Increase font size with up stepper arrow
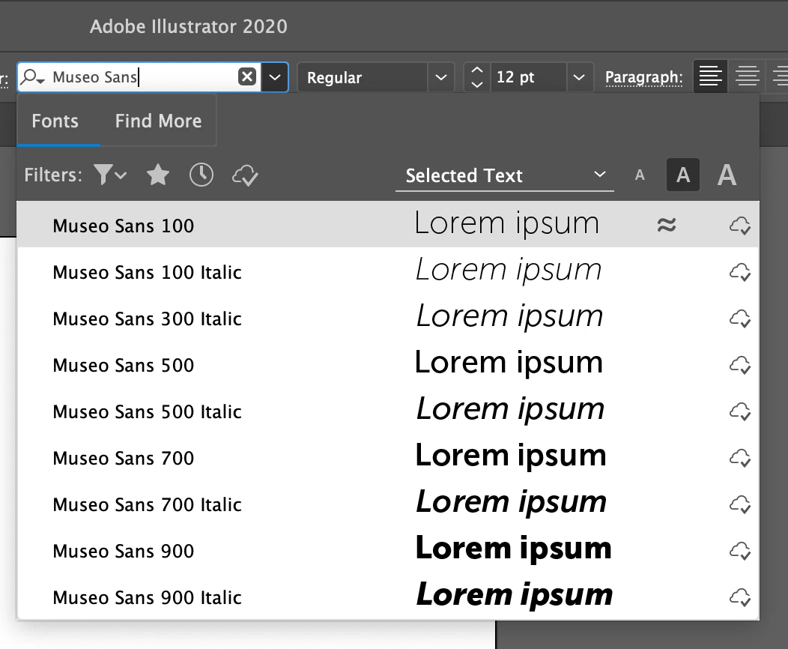 tap(477, 70)
